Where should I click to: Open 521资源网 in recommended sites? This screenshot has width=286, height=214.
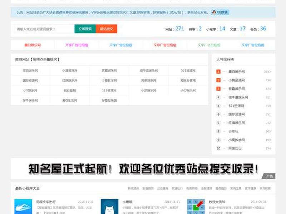point(188,71)
